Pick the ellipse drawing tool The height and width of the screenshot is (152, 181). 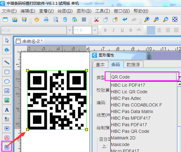(x=7, y=81)
